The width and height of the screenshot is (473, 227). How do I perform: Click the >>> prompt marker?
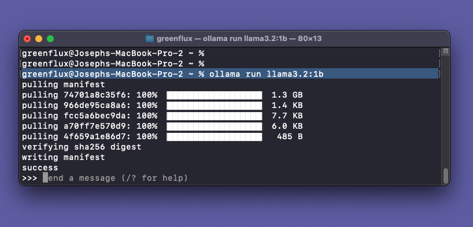click(29, 178)
